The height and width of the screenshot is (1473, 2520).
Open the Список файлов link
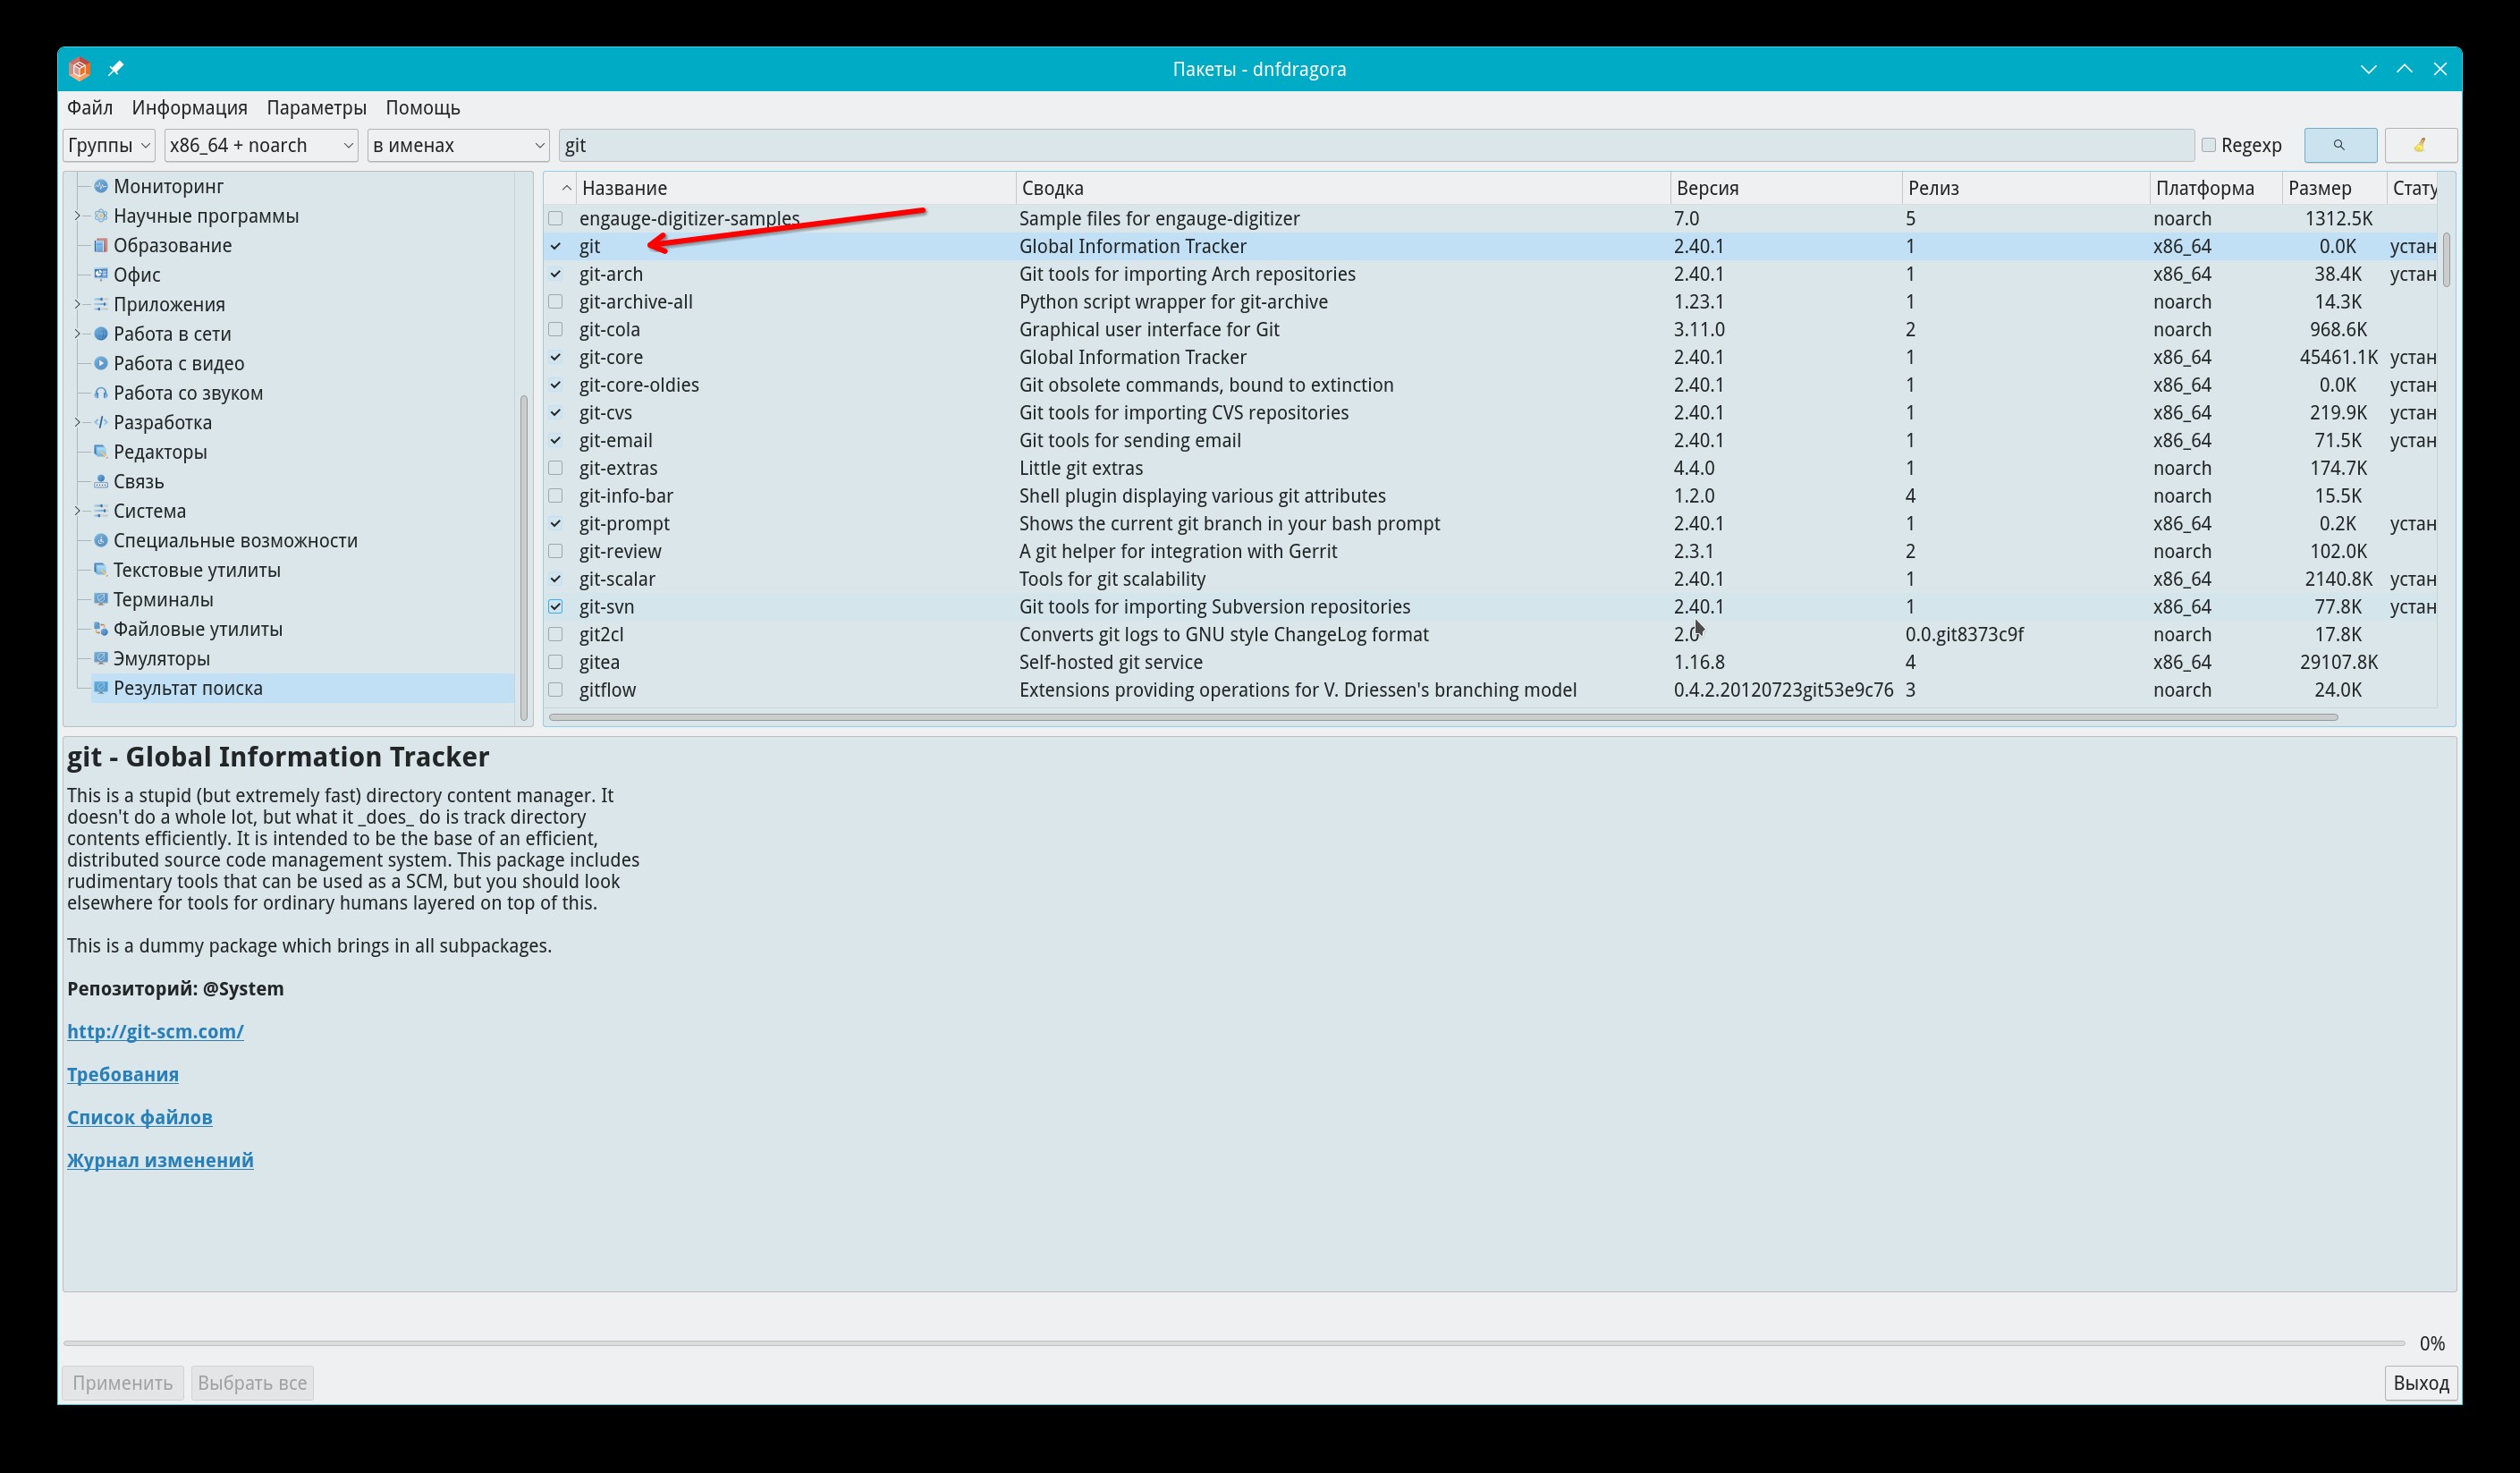(139, 1117)
